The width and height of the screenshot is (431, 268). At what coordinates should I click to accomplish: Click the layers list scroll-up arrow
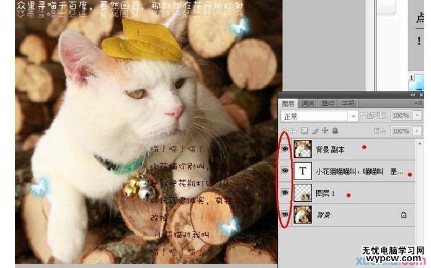[419, 143]
